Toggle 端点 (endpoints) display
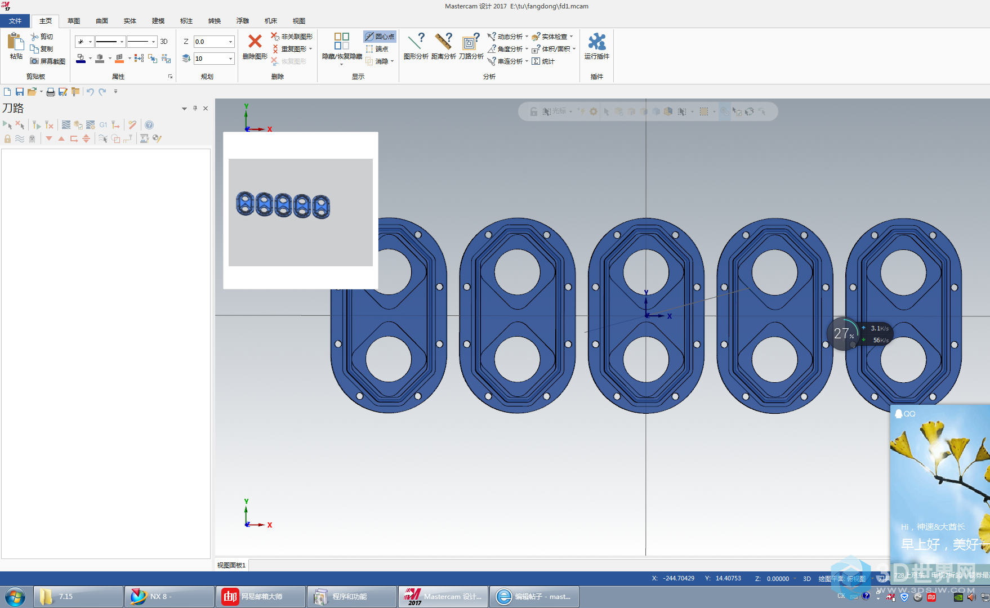Viewport: 990px width, 608px height. pos(377,49)
